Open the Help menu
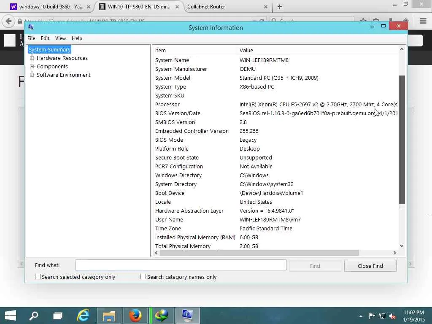 pyautogui.click(x=77, y=38)
